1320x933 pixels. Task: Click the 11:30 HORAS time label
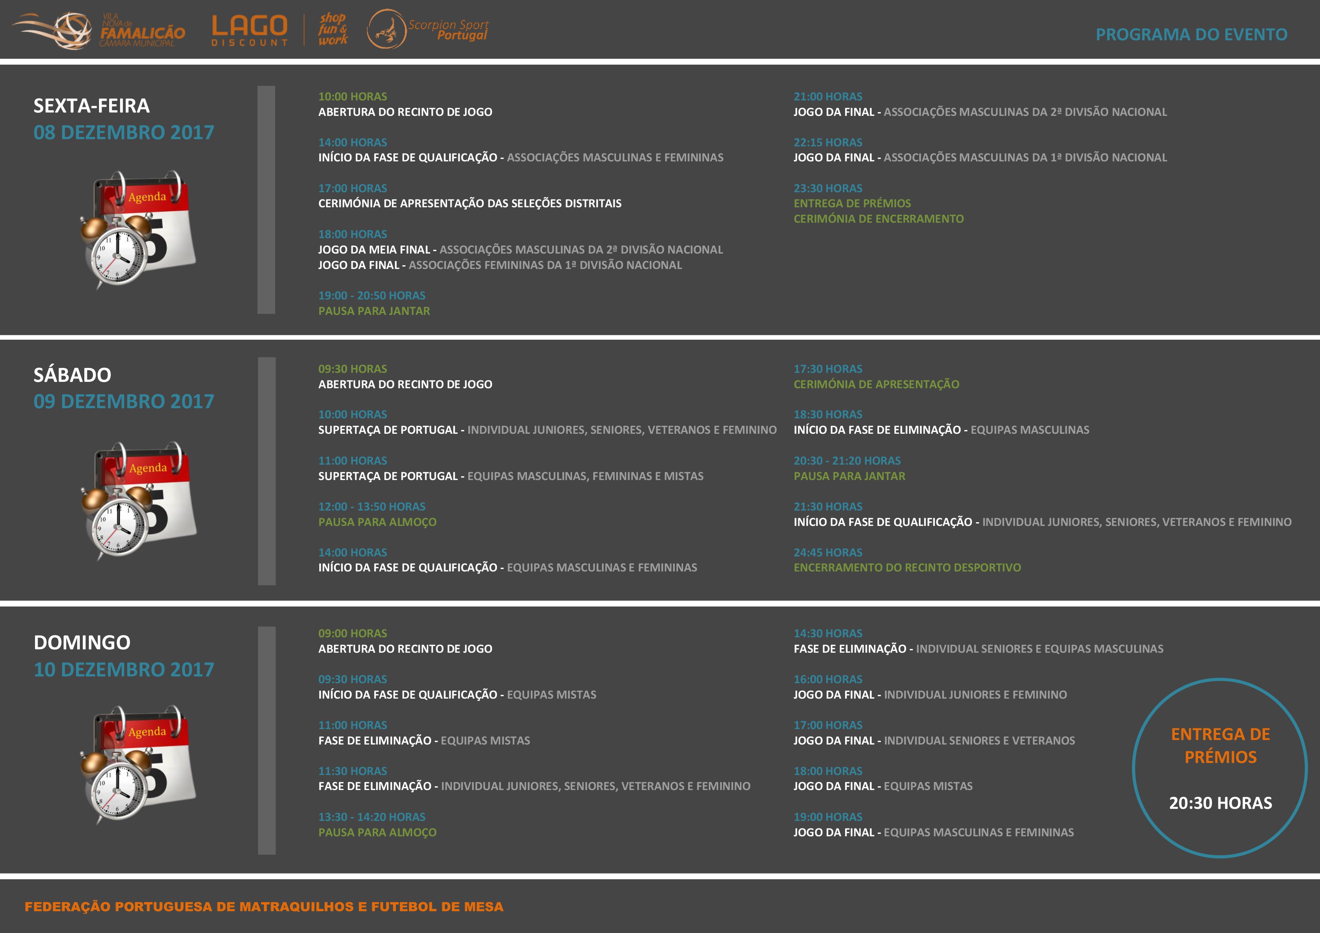coord(352,772)
